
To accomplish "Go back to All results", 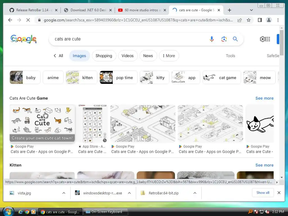I will click(x=58, y=56).
